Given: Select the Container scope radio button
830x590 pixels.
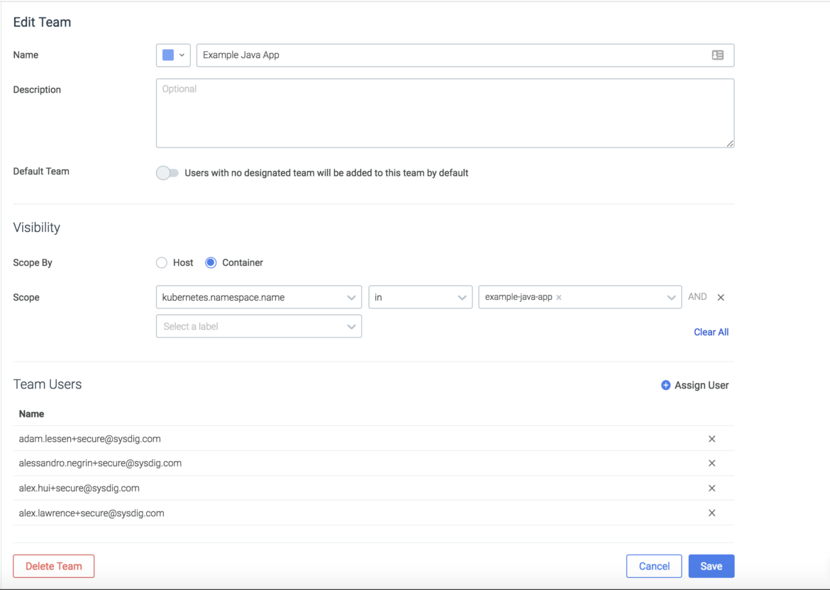Looking at the screenshot, I should (x=211, y=262).
